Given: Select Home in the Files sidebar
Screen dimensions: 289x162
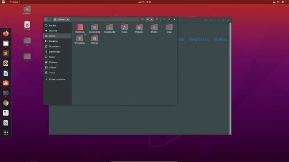Looking at the screenshot, I should (57, 36).
